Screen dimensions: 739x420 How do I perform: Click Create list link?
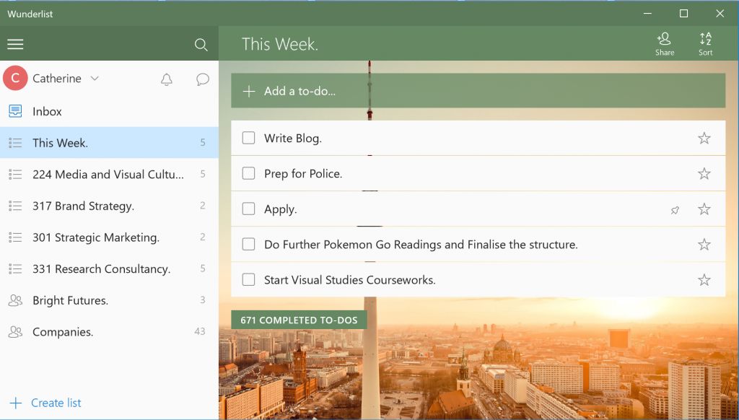pyautogui.click(x=56, y=403)
